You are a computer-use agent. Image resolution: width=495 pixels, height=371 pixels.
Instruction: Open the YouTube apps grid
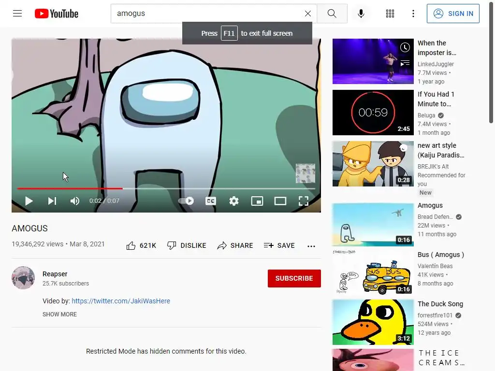click(x=390, y=14)
